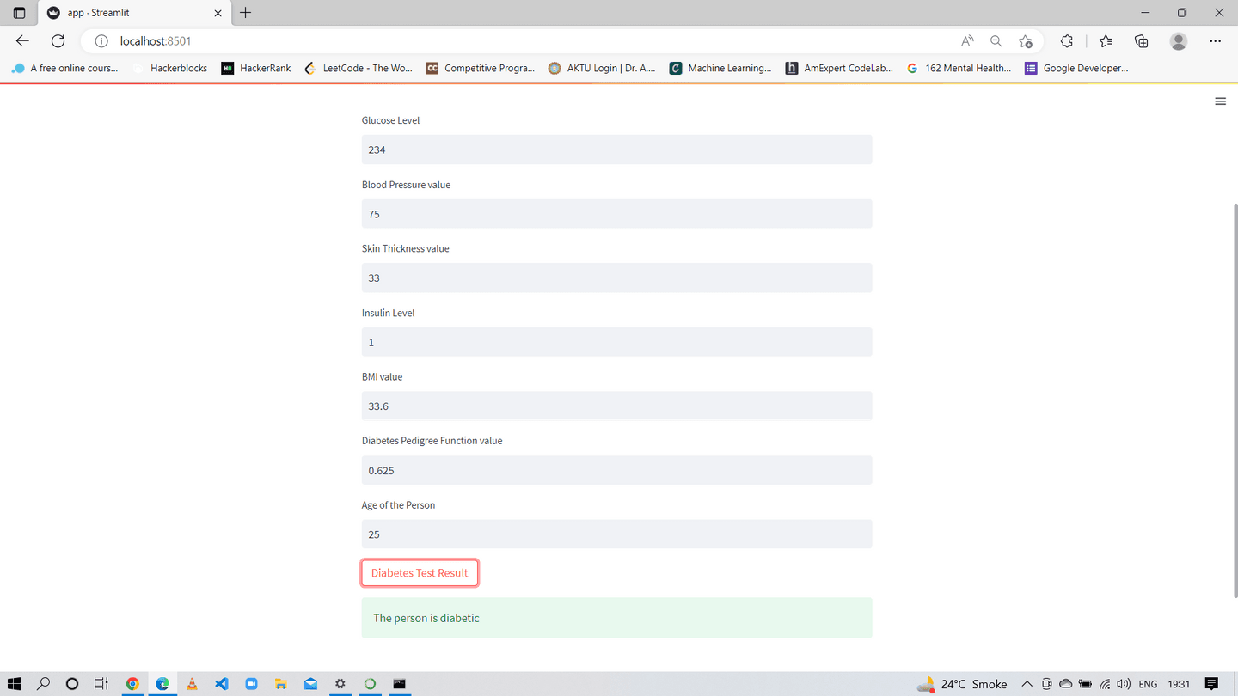Open Edge settings and more menu
The width and height of the screenshot is (1238, 696).
1215,41
